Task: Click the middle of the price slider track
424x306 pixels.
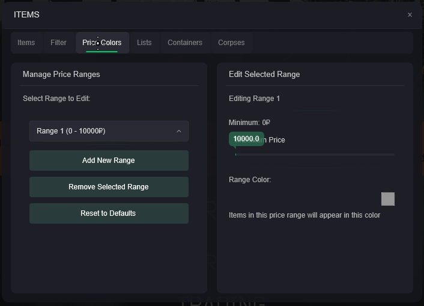Action: pyautogui.click(x=315, y=155)
